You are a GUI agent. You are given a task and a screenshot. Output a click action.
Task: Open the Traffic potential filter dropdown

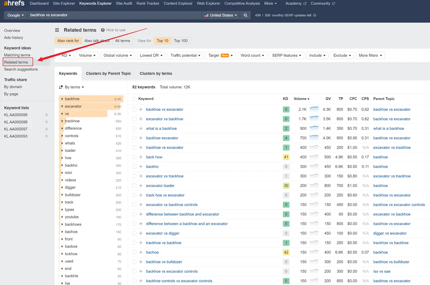click(185, 56)
